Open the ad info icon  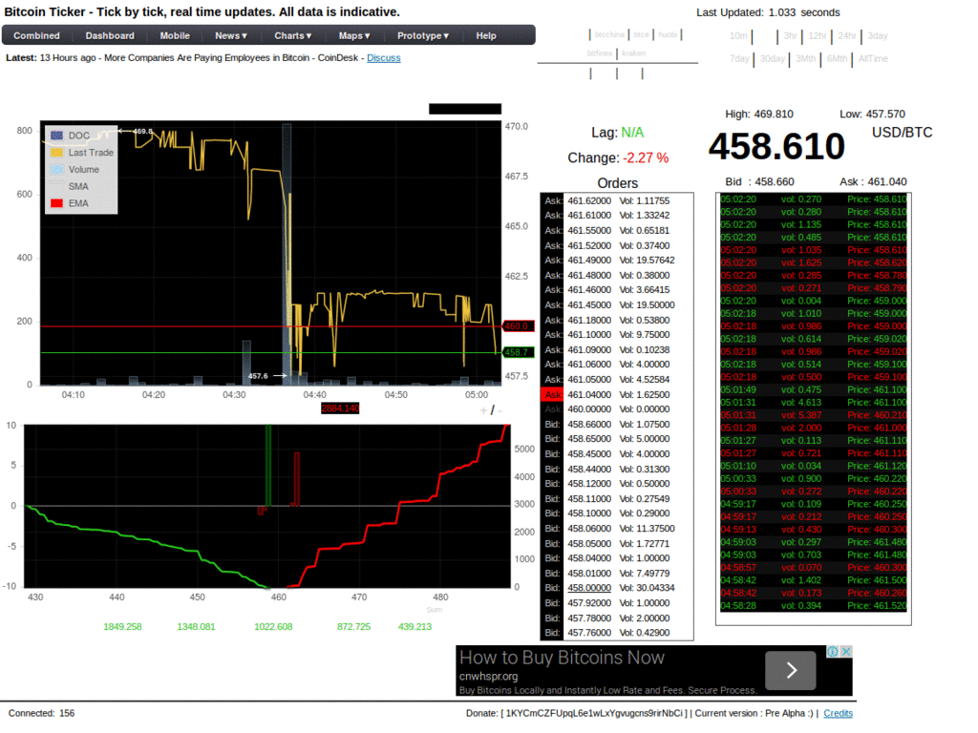click(x=832, y=651)
